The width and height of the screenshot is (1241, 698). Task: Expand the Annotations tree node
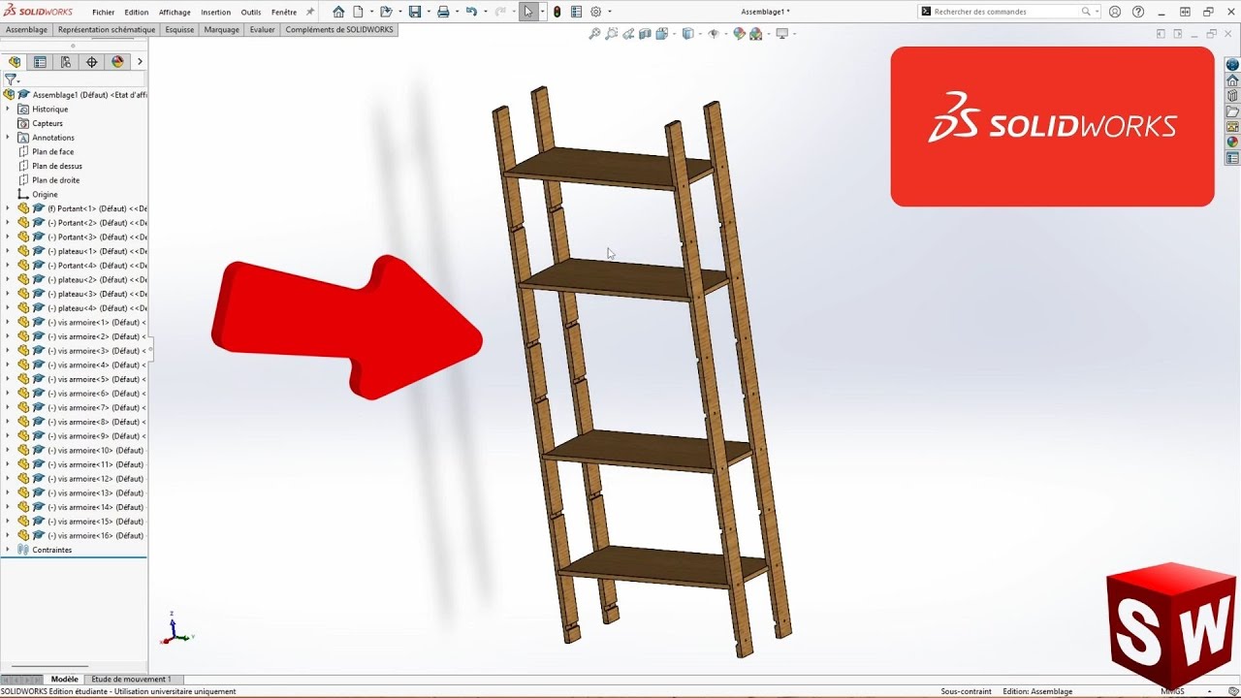coord(8,138)
